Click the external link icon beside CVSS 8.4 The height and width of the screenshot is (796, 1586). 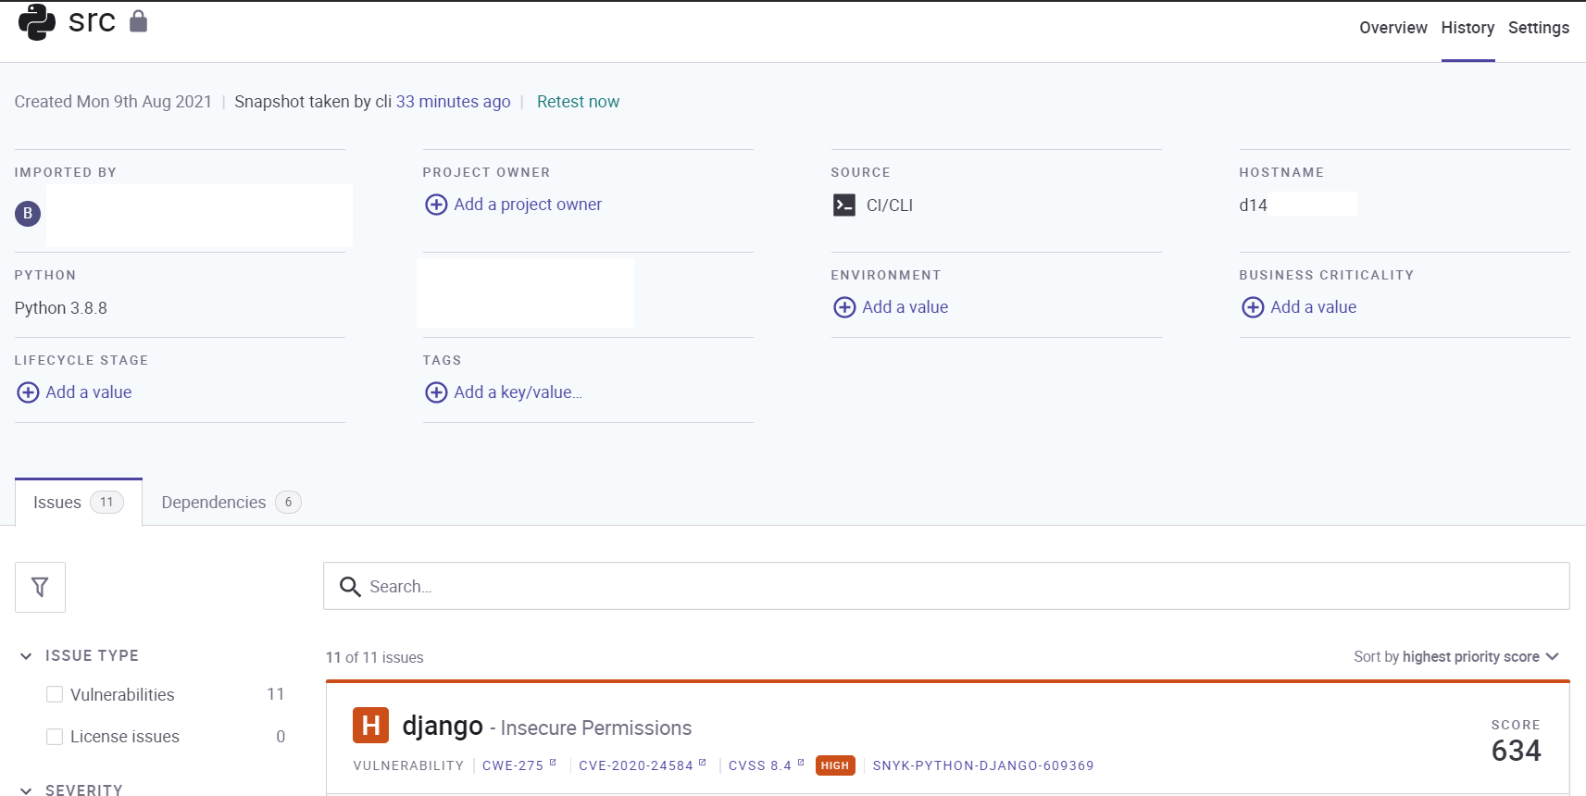(801, 763)
